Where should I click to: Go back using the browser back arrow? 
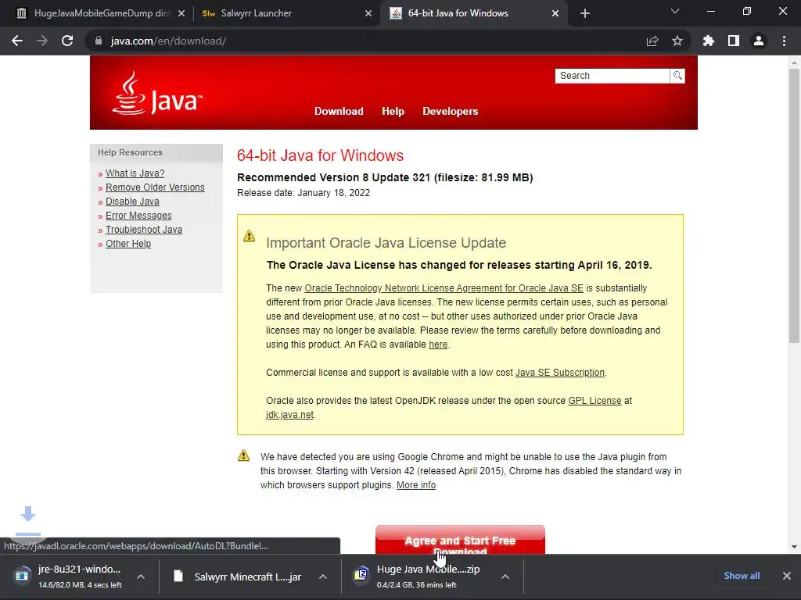(x=17, y=41)
